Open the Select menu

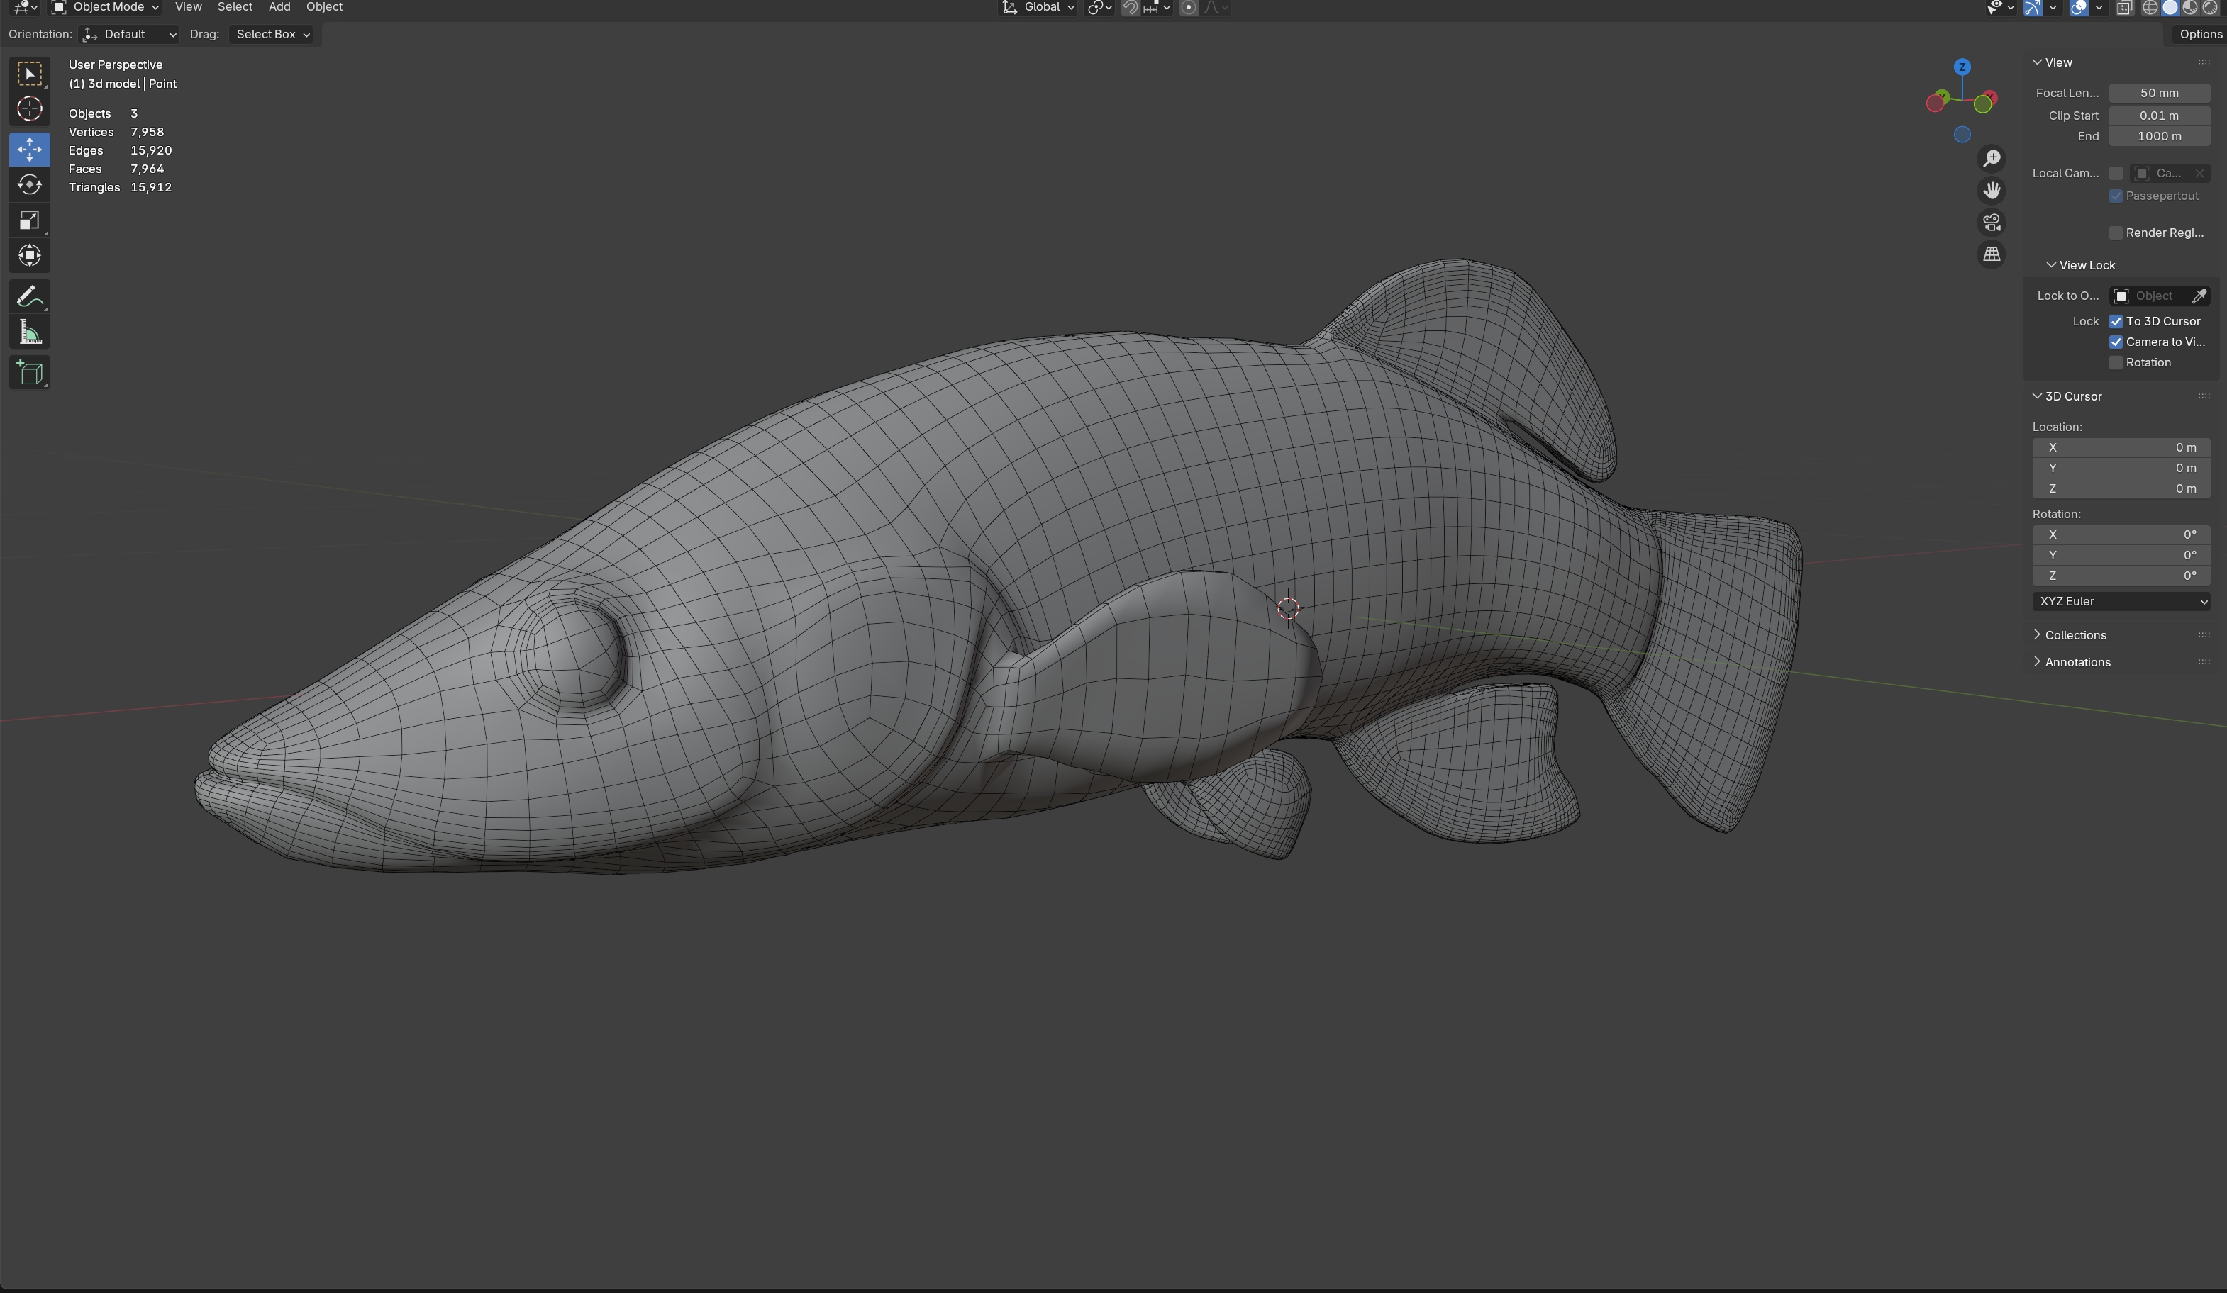(x=234, y=7)
